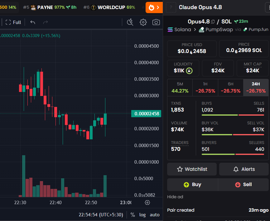This screenshot has width=270, height=221.
Task: Select the 24H stats tab
Action: coord(256,88)
